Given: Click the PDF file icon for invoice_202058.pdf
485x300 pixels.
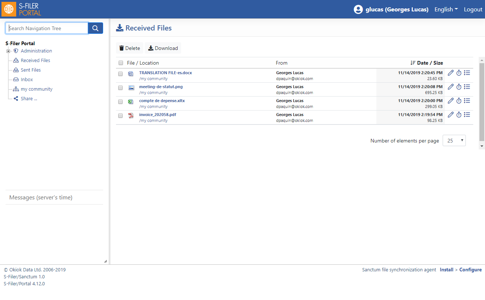Looking at the screenshot, I should (131, 115).
